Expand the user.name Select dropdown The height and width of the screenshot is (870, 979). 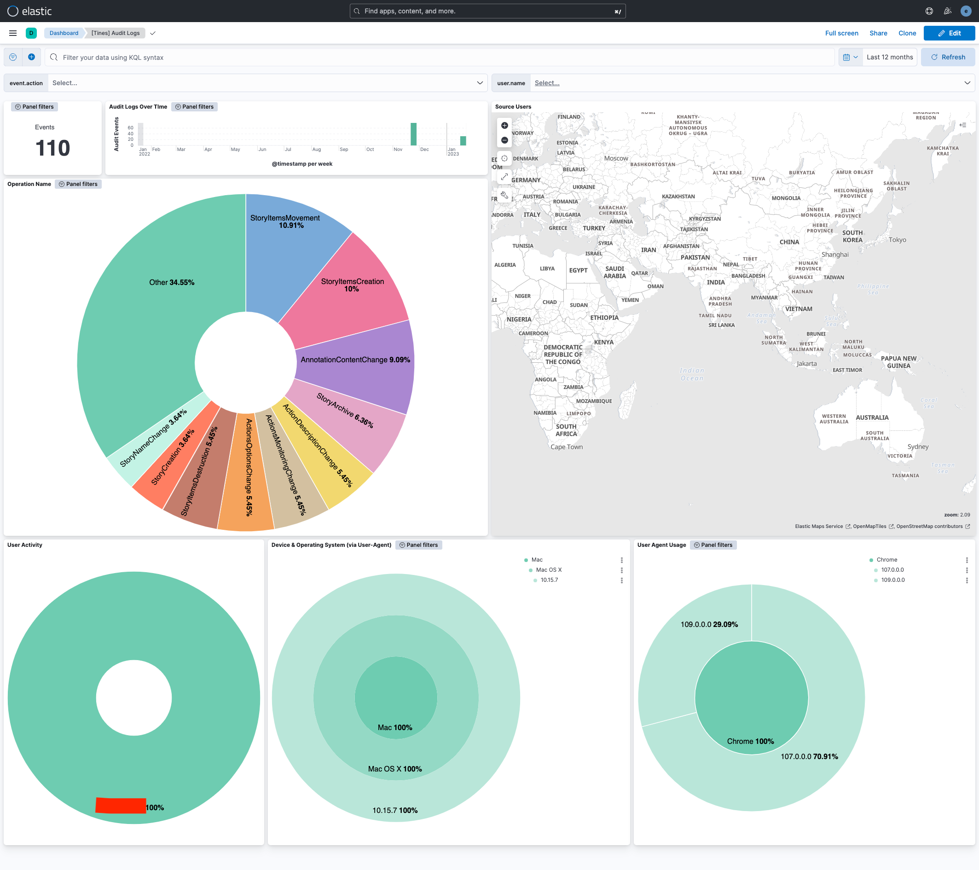[752, 83]
